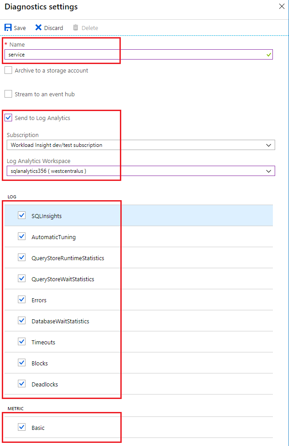Screen dimensions: 289x446
Task: Disable Deadlocks logging
Action: [x=22, y=384]
